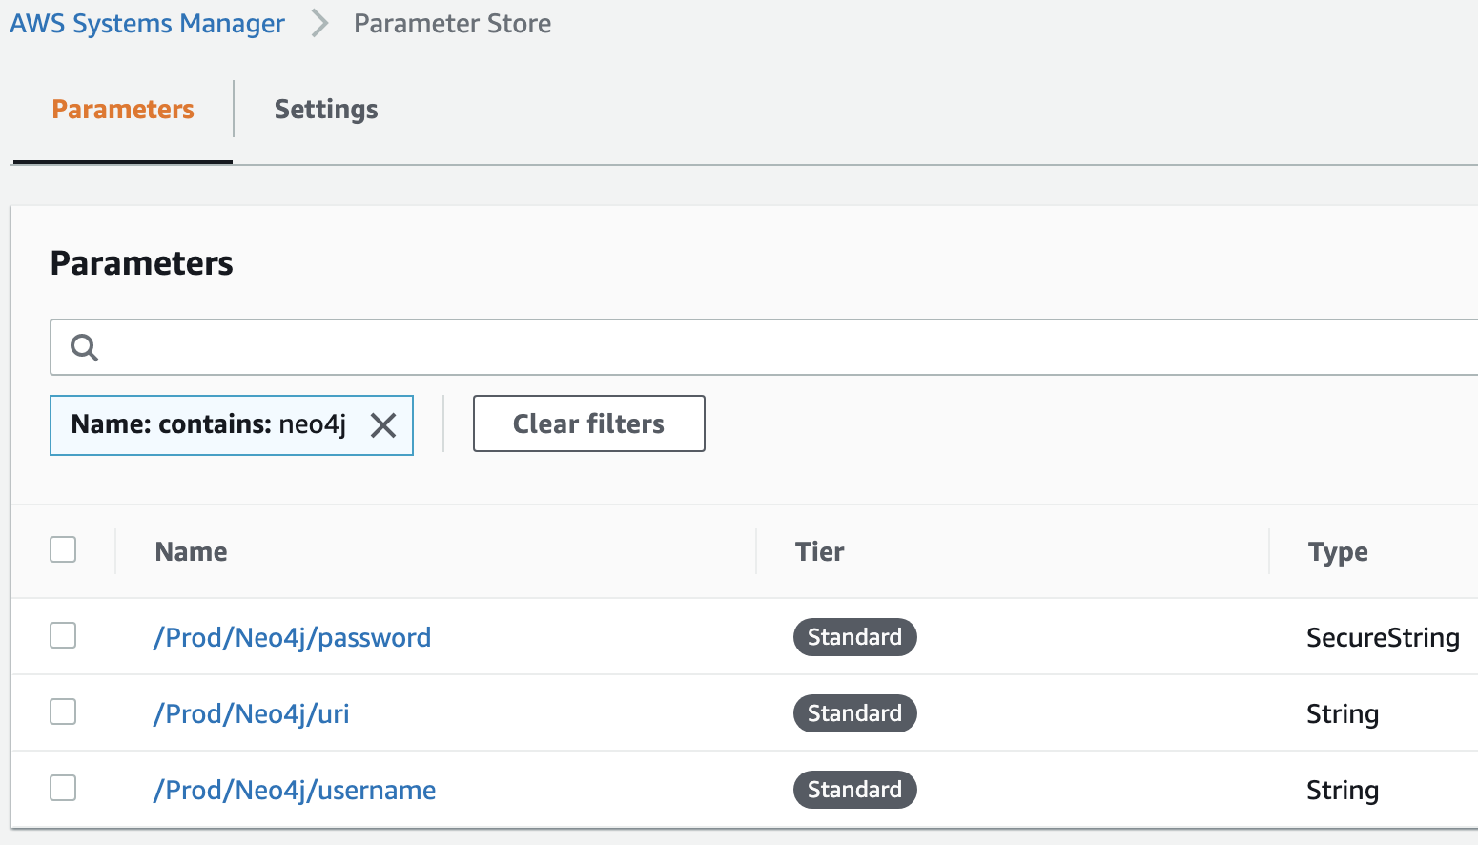Open the /Prod/Neo4j/password parameter link
The image size is (1478, 845).
[x=292, y=637]
